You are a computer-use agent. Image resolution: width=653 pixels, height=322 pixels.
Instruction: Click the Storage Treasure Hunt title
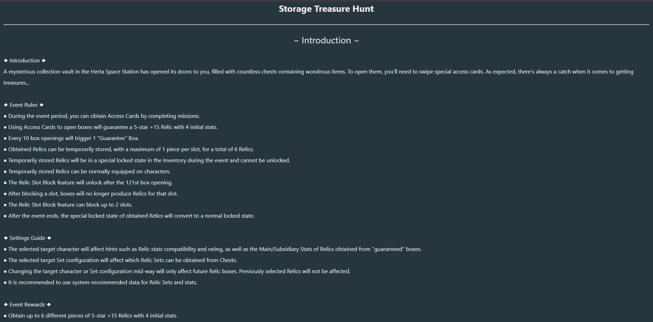click(326, 9)
